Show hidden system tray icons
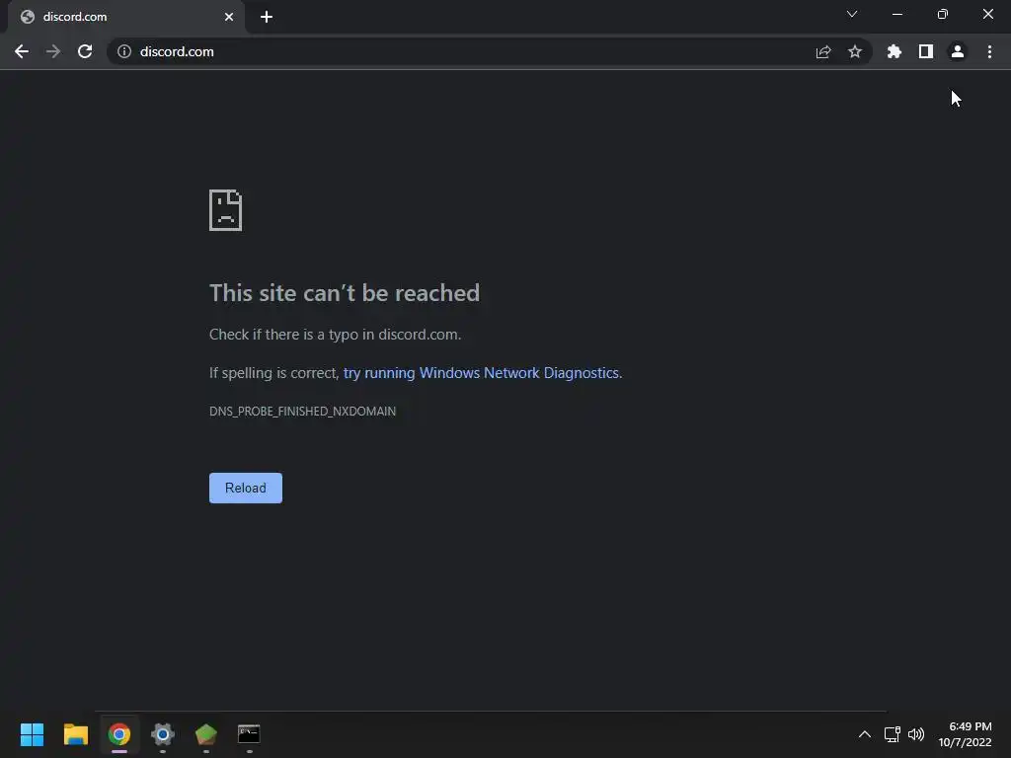Viewport: 1011px width, 758px height. click(x=865, y=734)
